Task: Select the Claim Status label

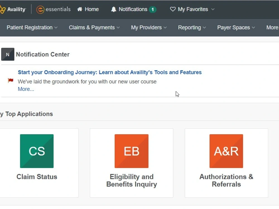Action: [x=37, y=177]
